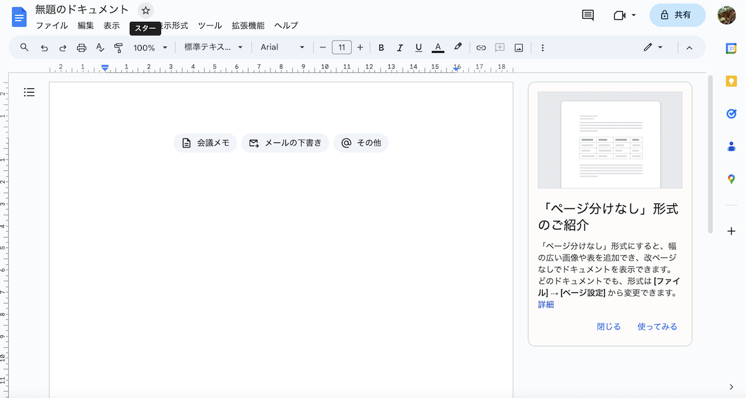
Task: Open the 拡張機能 menu
Action: coord(248,25)
